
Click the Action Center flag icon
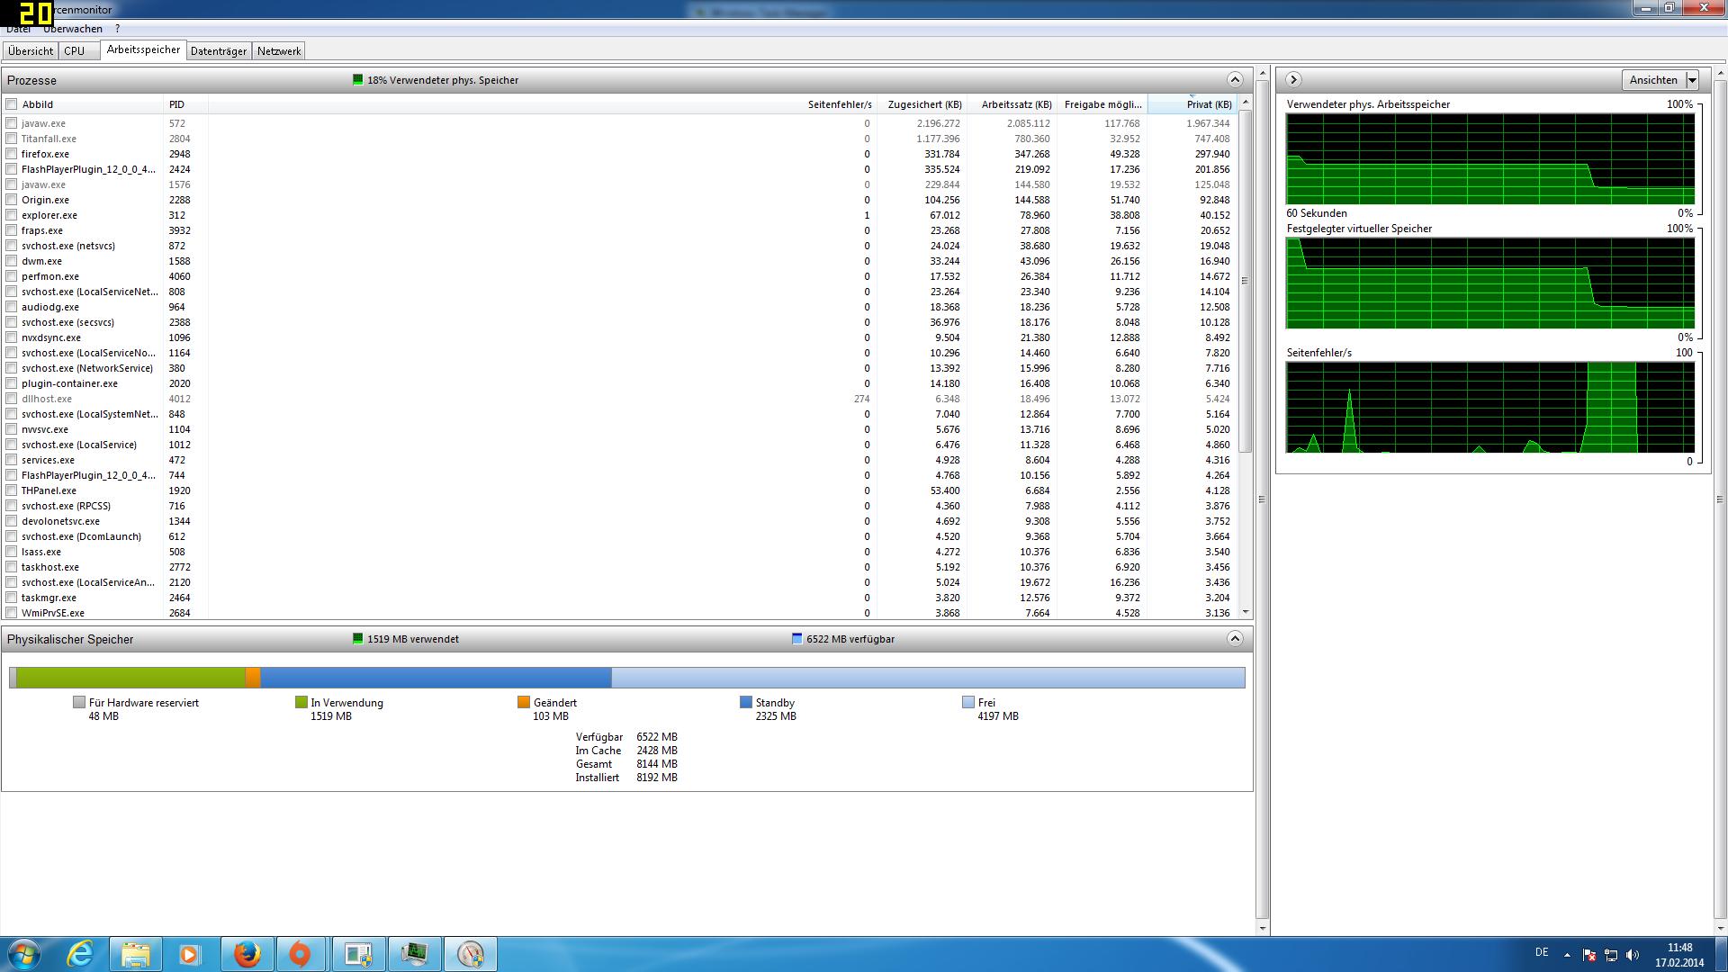pyautogui.click(x=1589, y=955)
